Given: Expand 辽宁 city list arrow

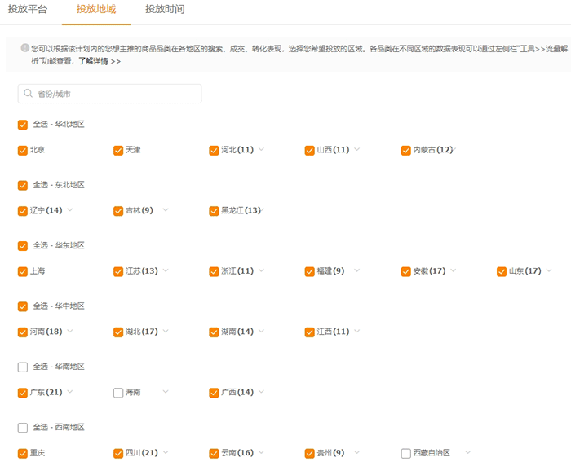Looking at the screenshot, I should tap(70, 210).
